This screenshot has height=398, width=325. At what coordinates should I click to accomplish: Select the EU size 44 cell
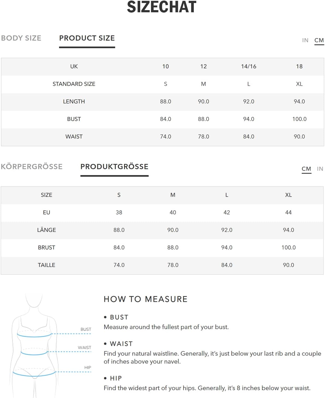coord(288,213)
